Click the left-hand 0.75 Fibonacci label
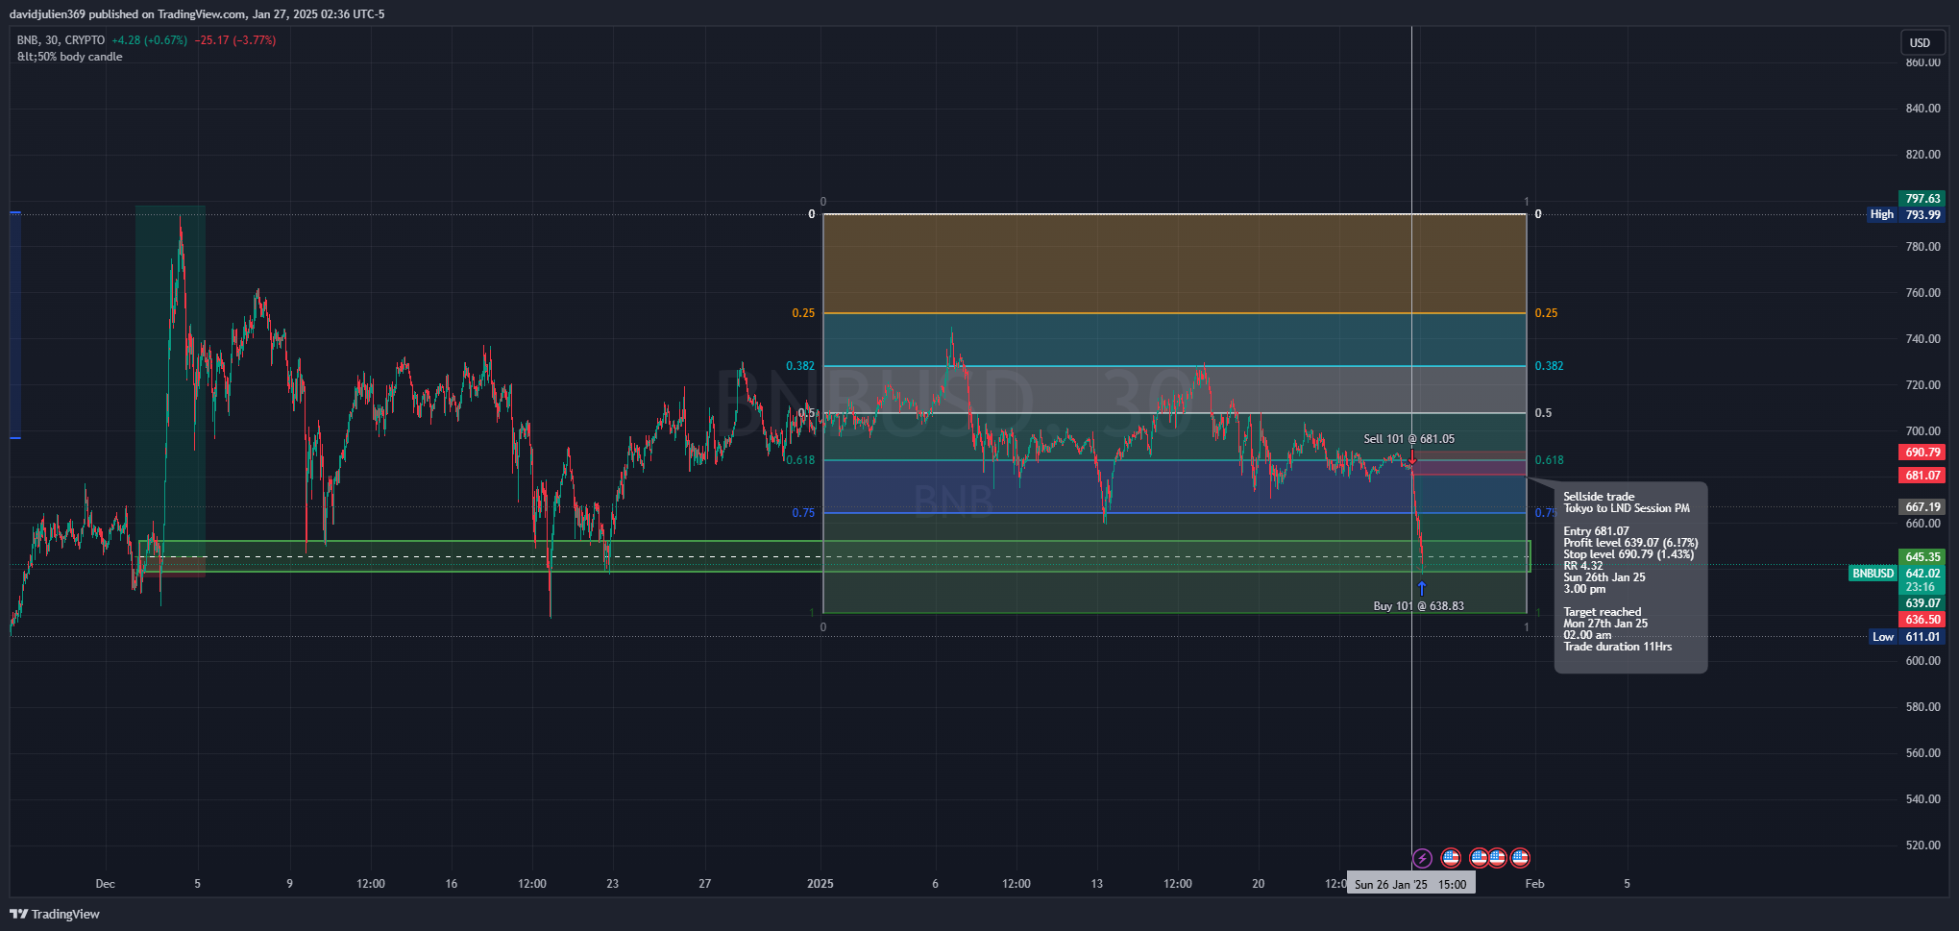Screen dimensions: 1959x931 tap(803, 513)
